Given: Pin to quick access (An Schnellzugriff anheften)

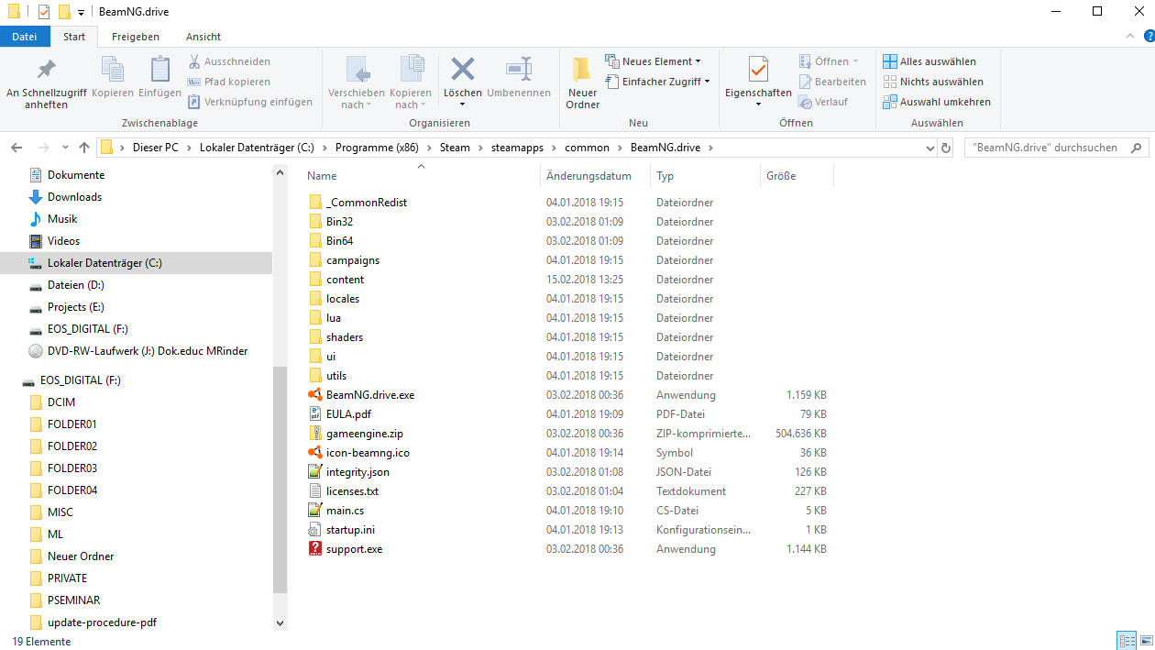Looking at the screenshot, I should click(x=46, y=83).
